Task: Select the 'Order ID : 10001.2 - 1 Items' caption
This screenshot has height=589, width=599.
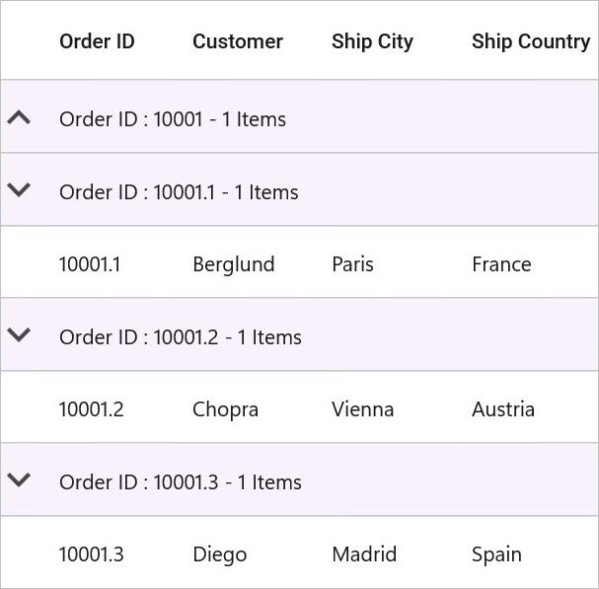Action: point(181,336)
